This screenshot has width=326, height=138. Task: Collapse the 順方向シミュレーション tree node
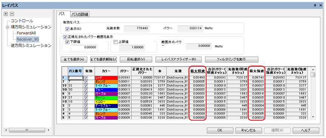click(8, 27)
